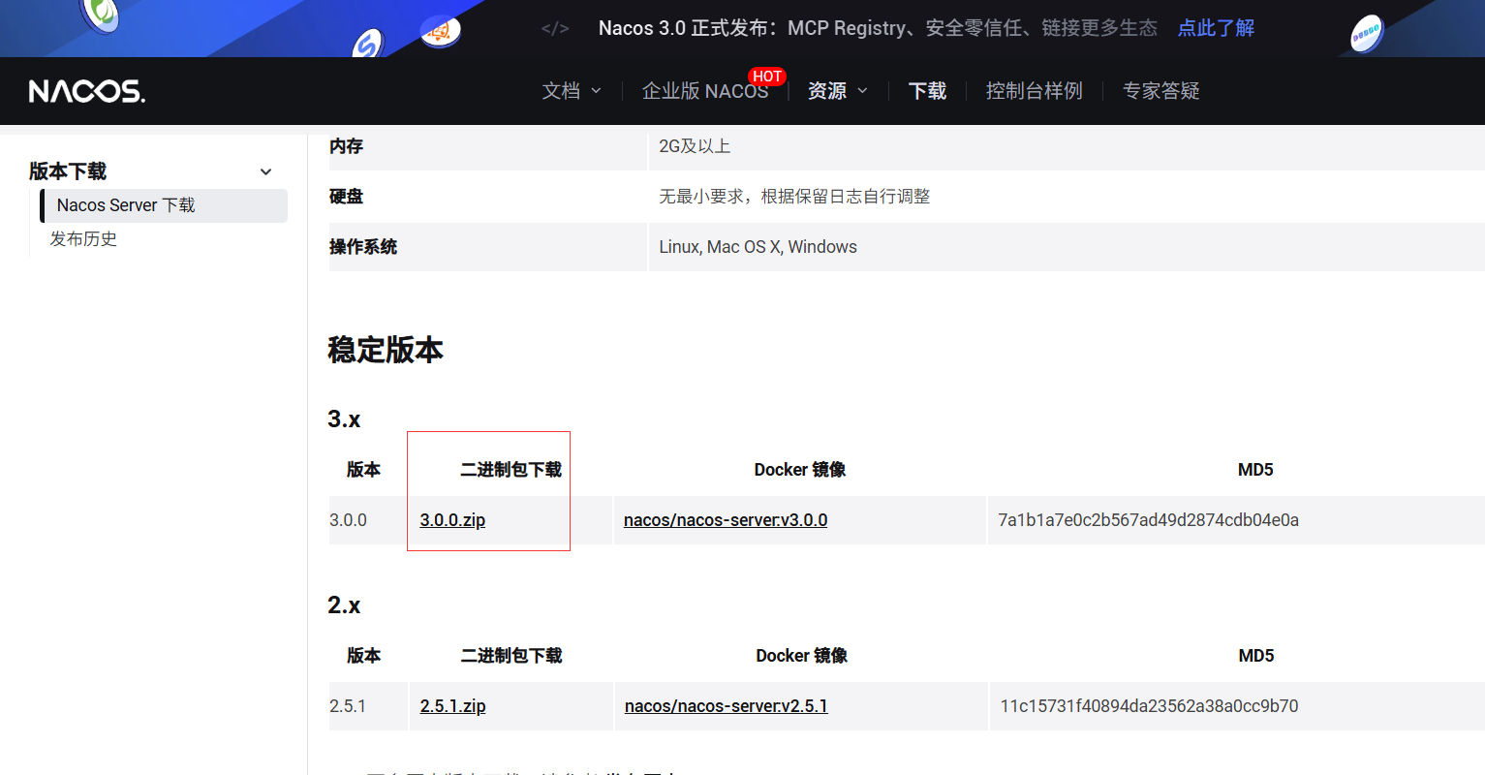The image size is (1485, 775).
Task: Open 专家答疑 in navigation
Action: click(1160, 91)
